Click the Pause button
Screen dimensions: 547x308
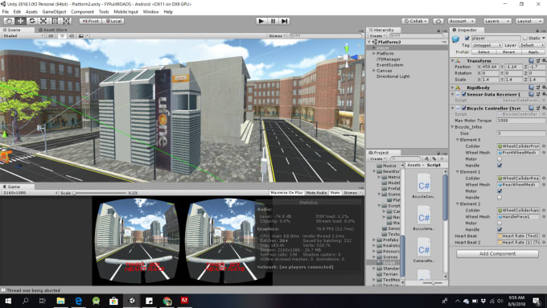(273, 21)
